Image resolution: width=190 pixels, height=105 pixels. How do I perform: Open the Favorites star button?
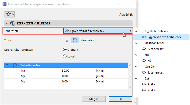point(10,15)
